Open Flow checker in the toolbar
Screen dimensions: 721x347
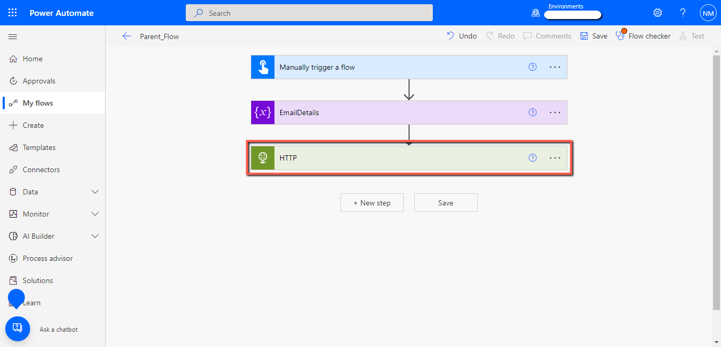[643, 36]
